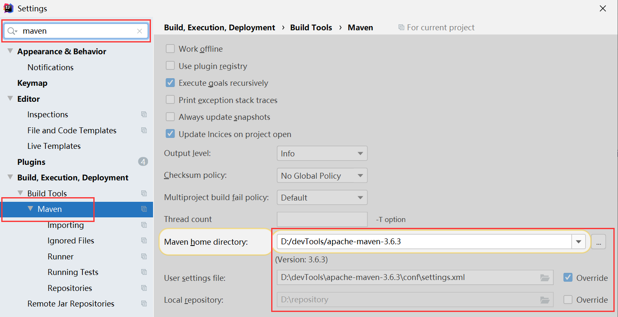This screenshot has width=618, height=317.
Task: Uncheck Update Indices on project open
Action: 170,134
